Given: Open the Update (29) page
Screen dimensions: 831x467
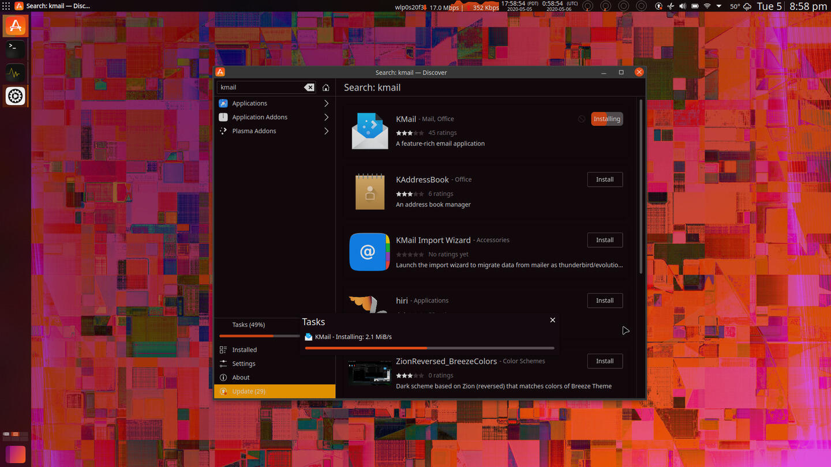Looking at the screenshot, I should (x=275, y=391).
